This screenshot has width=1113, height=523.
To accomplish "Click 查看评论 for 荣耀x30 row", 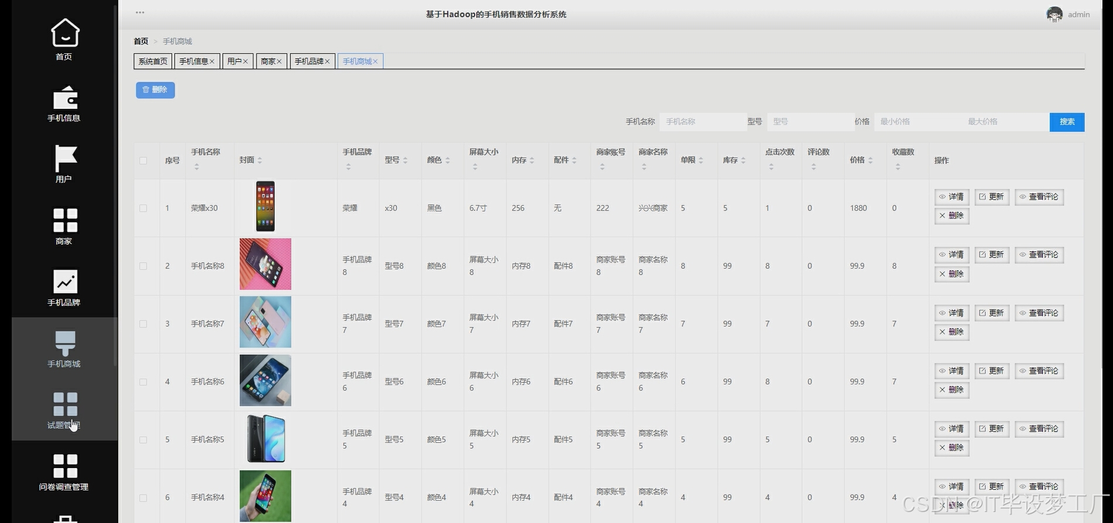I will coord(1039,197).
